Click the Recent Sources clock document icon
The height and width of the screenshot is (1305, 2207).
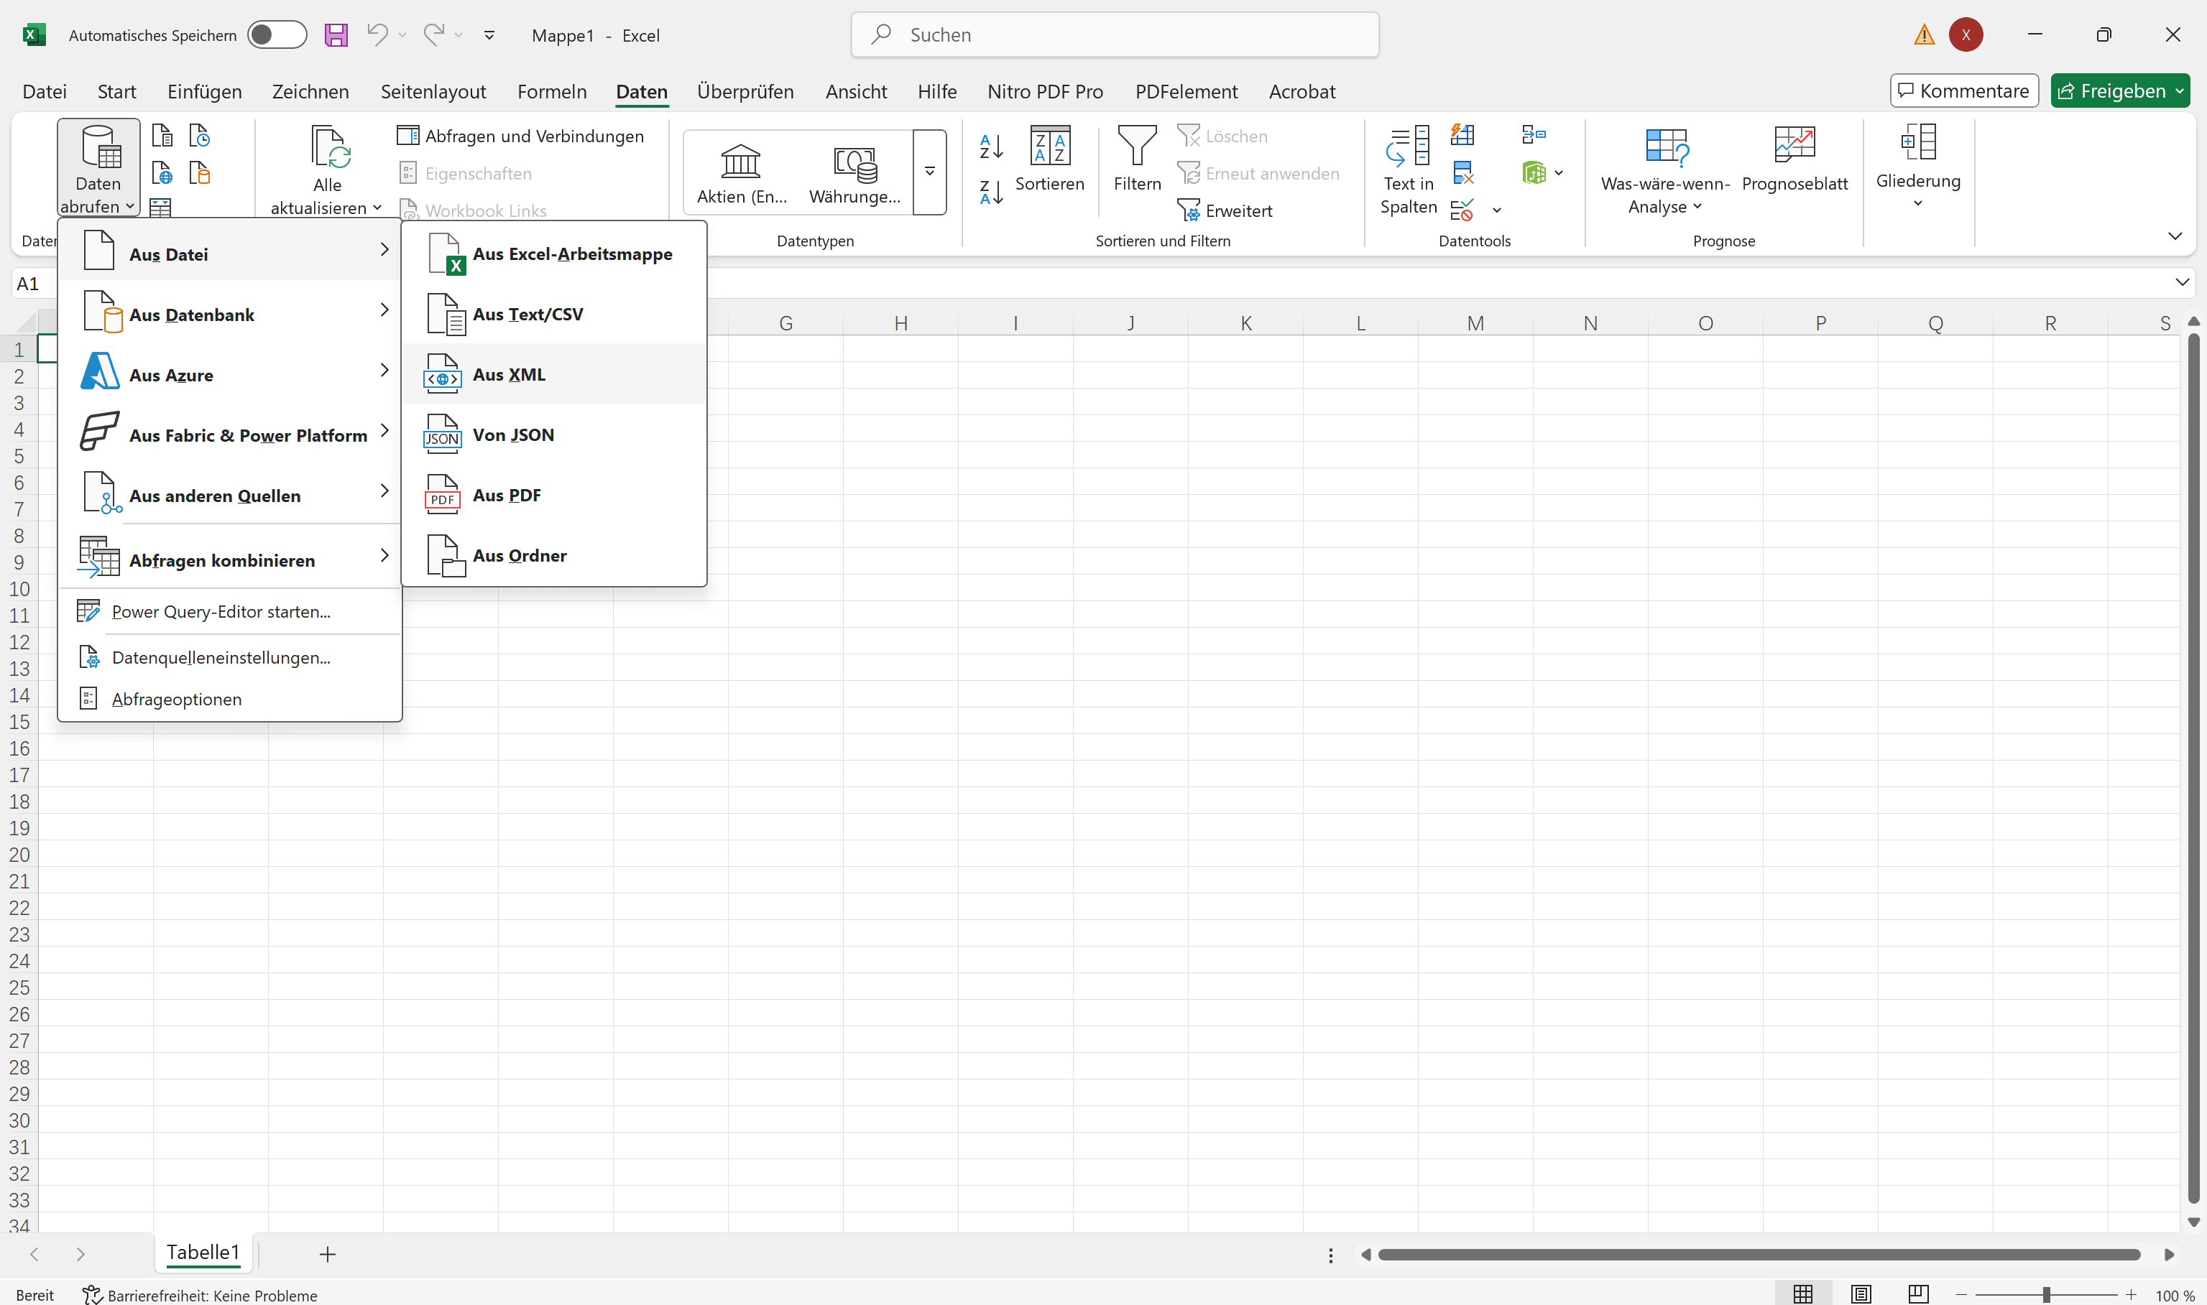[200, 136]
